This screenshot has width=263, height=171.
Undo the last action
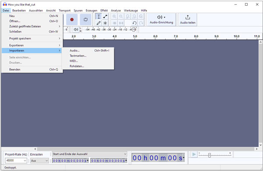click(x=134, y=23)
